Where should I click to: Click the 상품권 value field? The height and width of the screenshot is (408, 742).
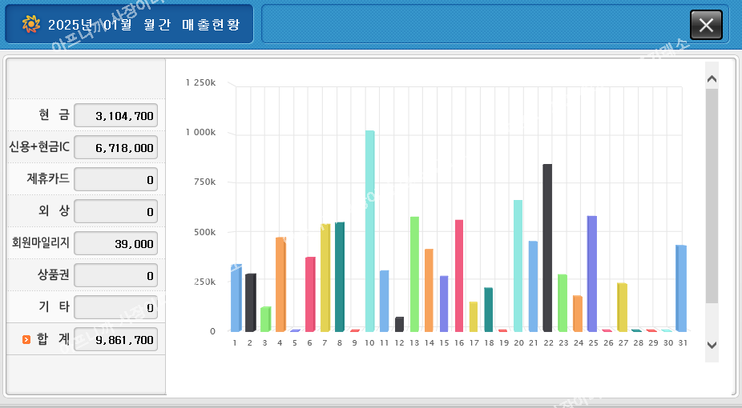pos(115,276)
